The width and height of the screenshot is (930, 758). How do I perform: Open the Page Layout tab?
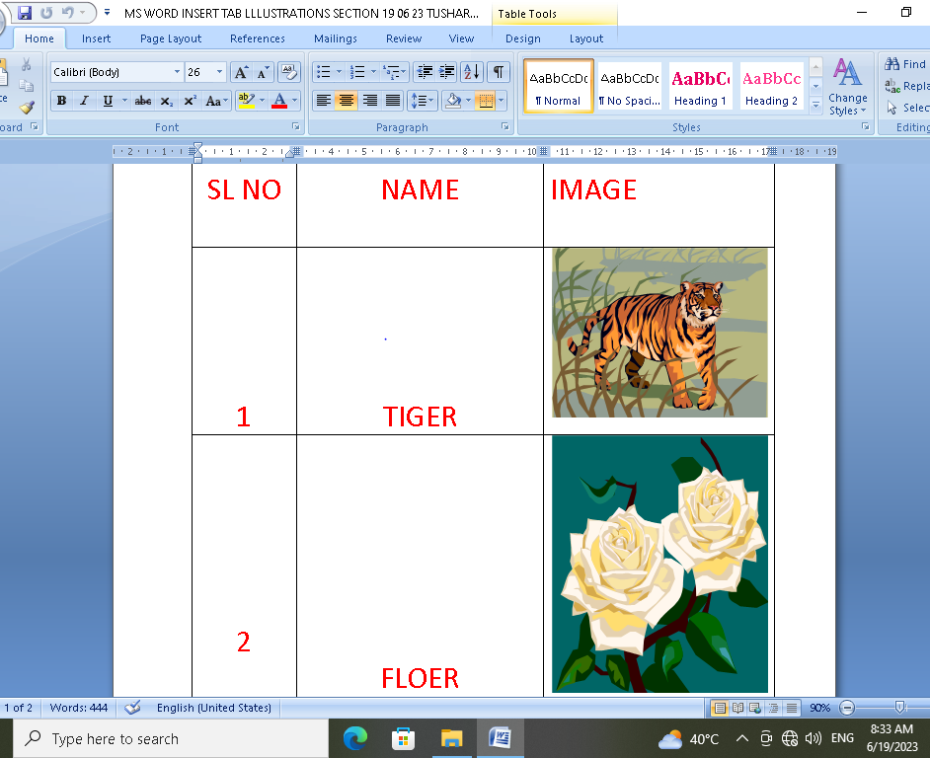click(x=170, y=38)
